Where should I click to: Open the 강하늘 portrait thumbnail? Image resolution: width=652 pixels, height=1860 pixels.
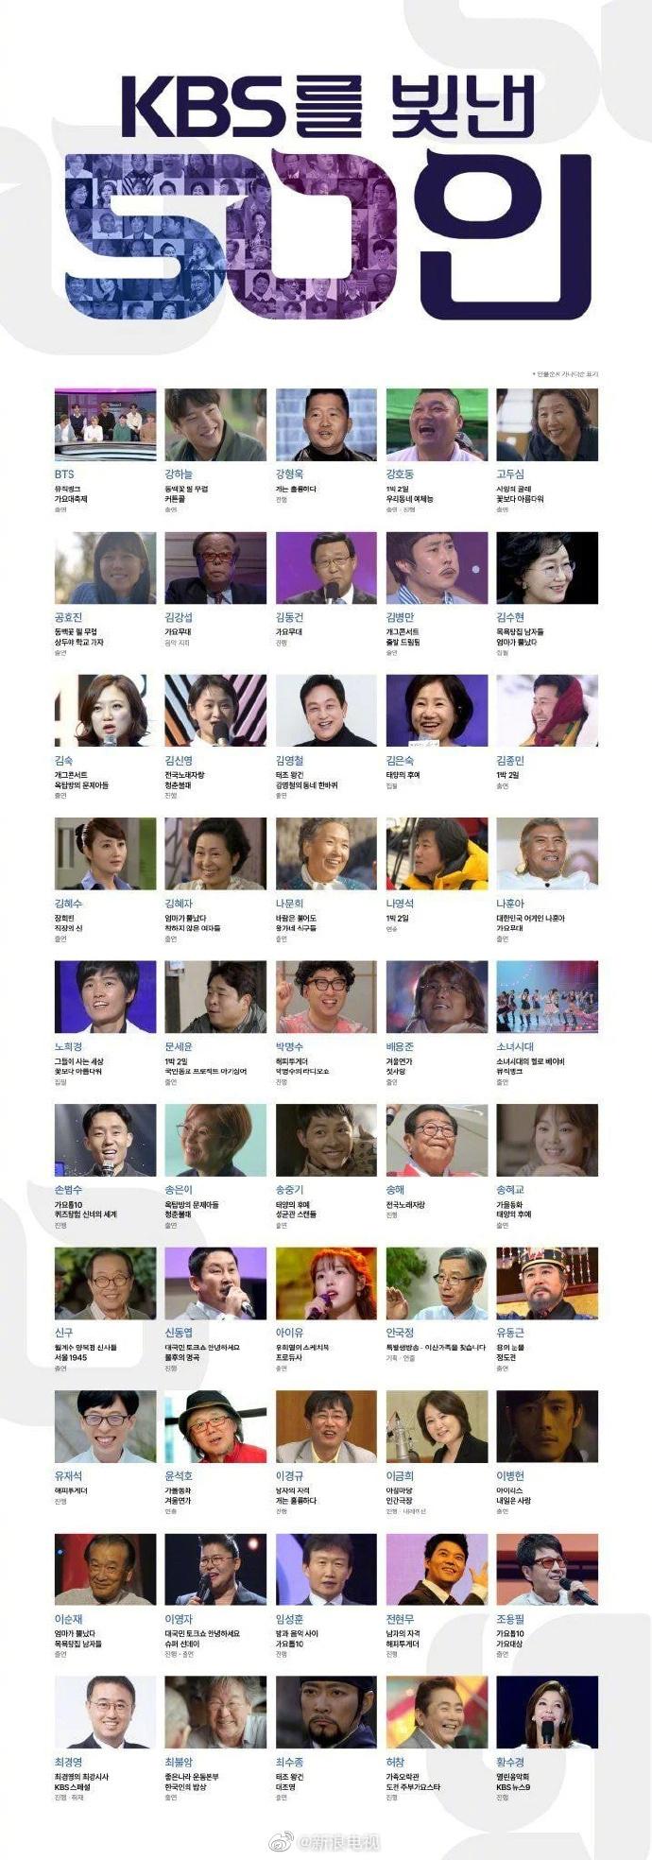[x=215, y=424]
